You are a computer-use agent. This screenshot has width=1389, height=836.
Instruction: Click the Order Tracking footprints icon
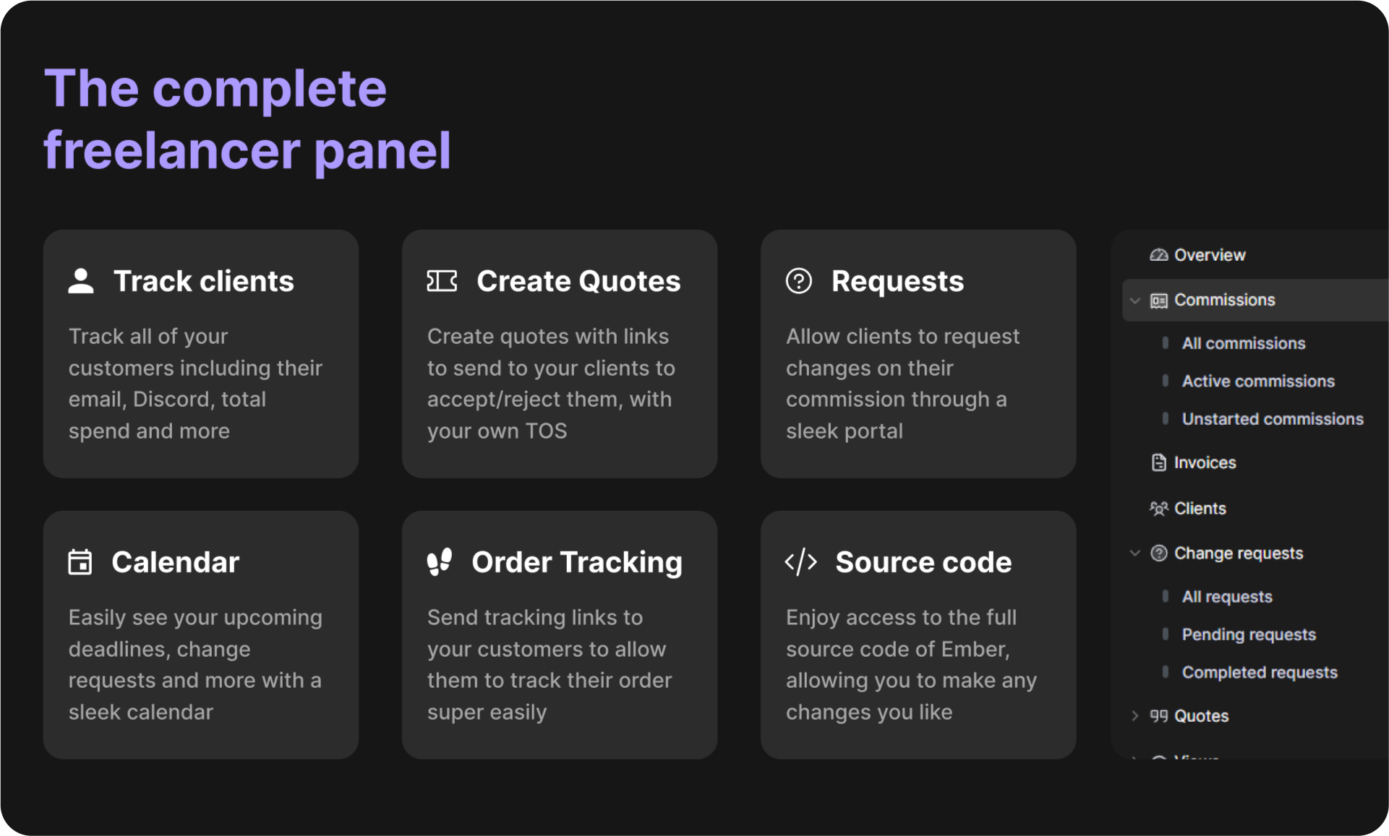[x=440, y=562]
